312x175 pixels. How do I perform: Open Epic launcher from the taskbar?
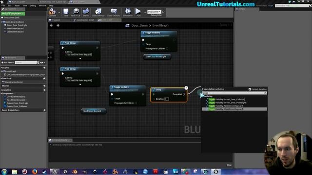(55, 172)
